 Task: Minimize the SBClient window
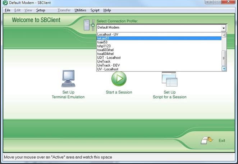pyautogui.click(x=209, y=2)
